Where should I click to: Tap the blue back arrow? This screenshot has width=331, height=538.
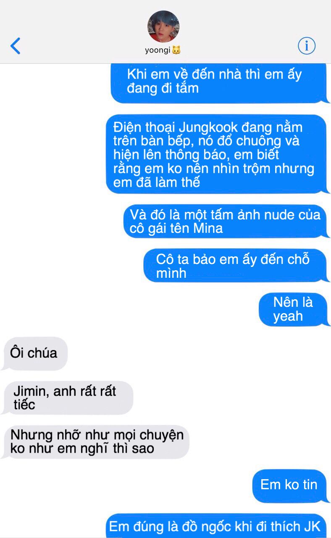15,45
